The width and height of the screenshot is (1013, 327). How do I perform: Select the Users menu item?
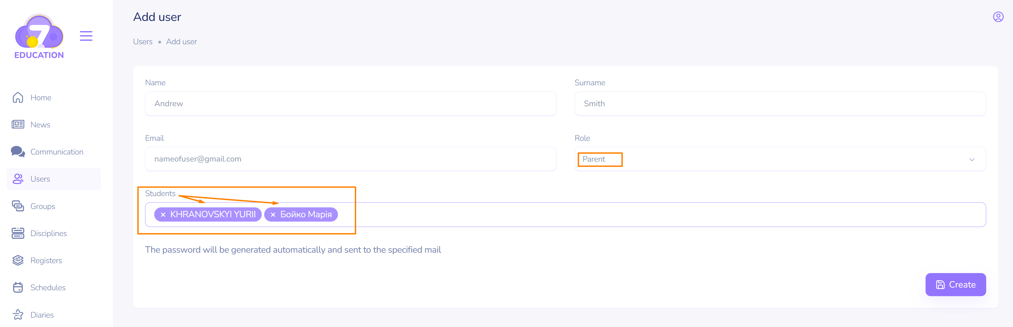[x=40, y=179]
